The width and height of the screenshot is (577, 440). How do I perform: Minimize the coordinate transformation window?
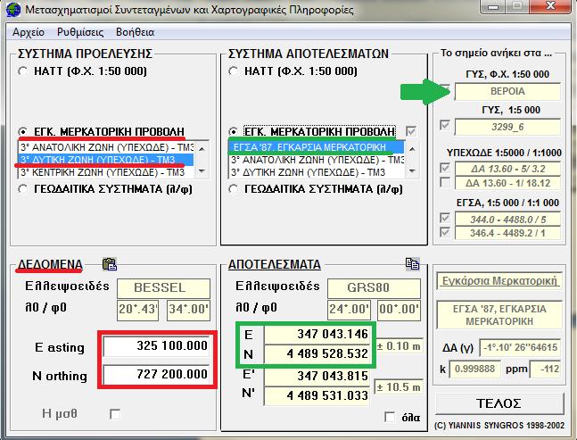[493, 6]
